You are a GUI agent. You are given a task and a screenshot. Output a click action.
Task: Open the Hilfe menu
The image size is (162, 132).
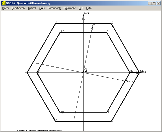click(x=89, y=8)
